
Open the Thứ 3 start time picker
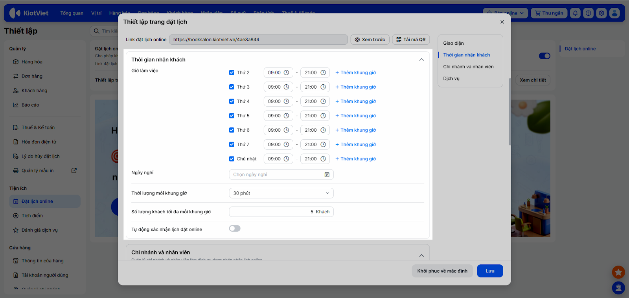point(278,87)
